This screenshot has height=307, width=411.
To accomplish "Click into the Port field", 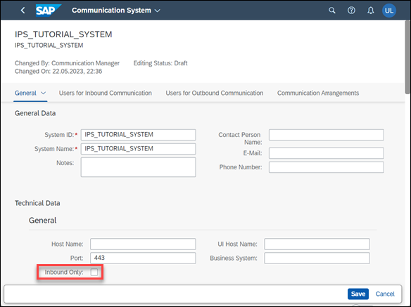I will [x=143, y=258].
